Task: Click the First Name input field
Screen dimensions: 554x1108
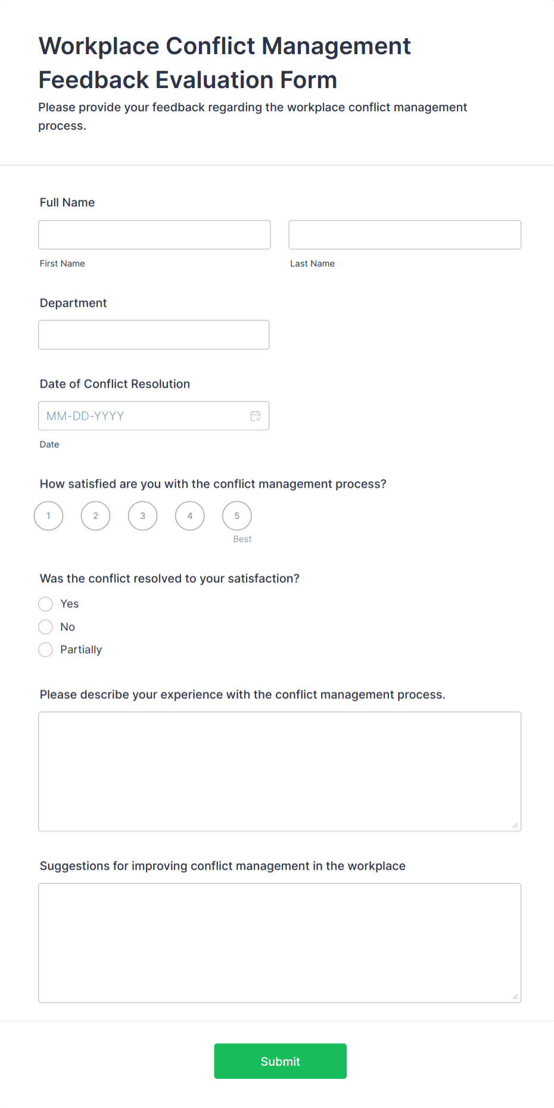Action: (x=154, y=234)
